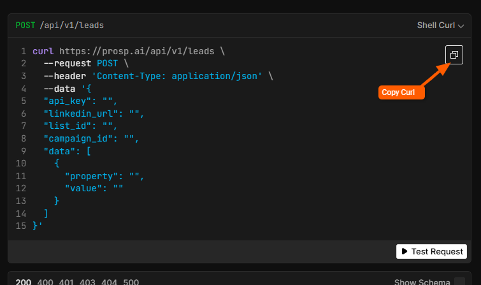This screenshot has width=481, height=285.
Task: Open the 401 response tab
Action: pos(66,282)
